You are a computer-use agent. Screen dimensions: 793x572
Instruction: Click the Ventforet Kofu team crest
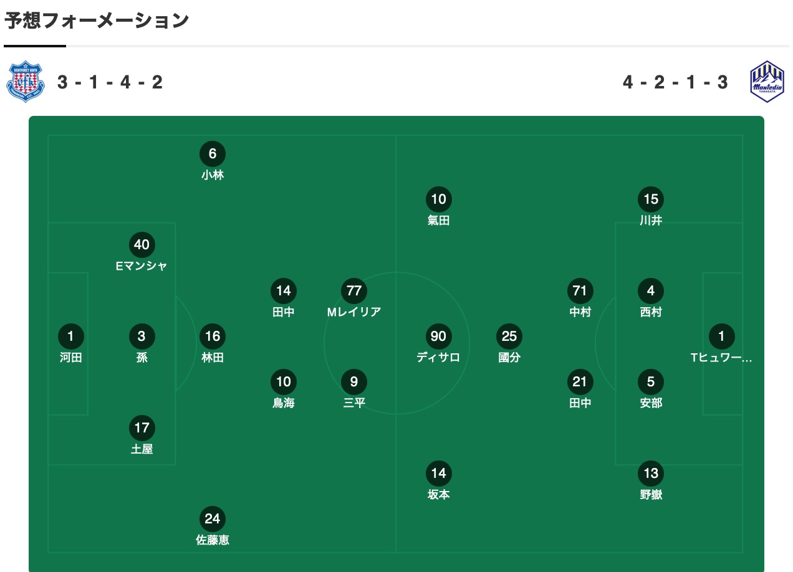coord(26,82)
